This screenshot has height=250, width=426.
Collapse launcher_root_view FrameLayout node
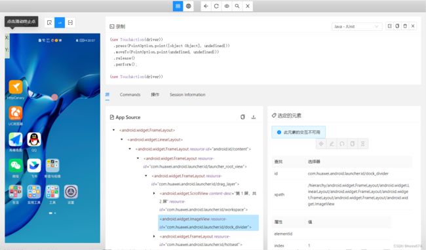[x=138, y=158]
